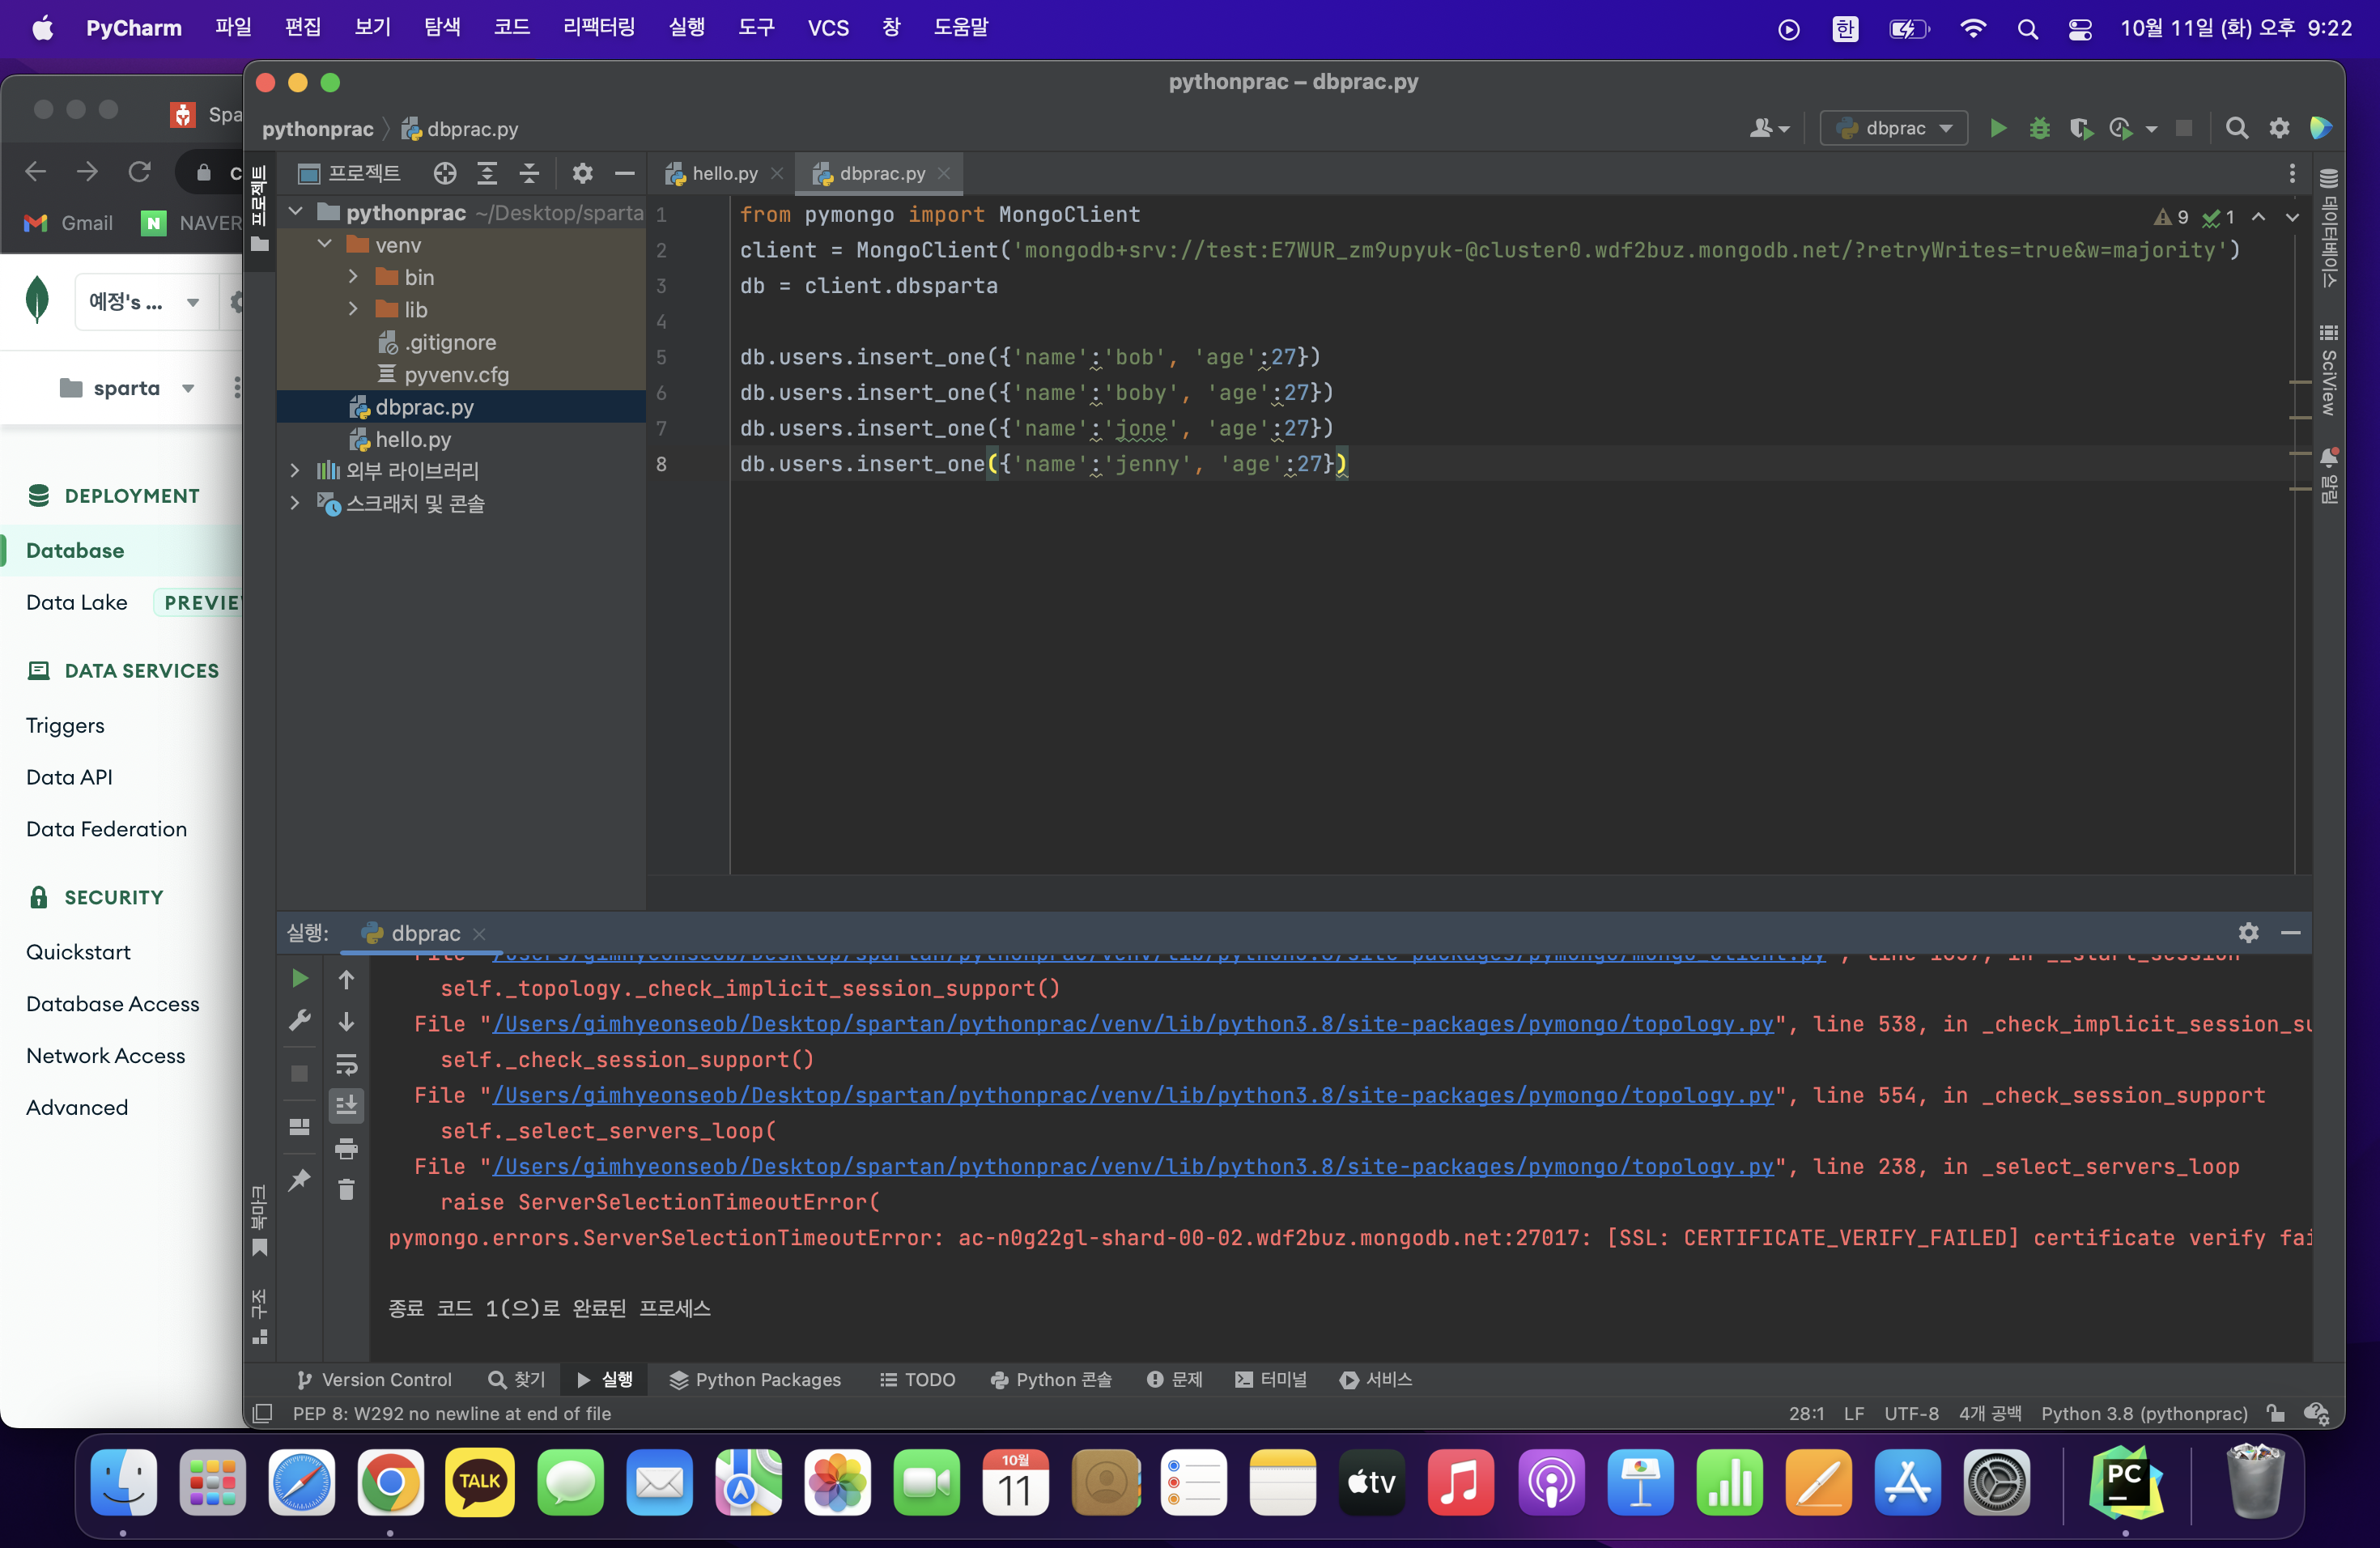Screen dimensions: 2380x1548
Task: Click the layout icon in the Run panel
Action: (299, 1127)
